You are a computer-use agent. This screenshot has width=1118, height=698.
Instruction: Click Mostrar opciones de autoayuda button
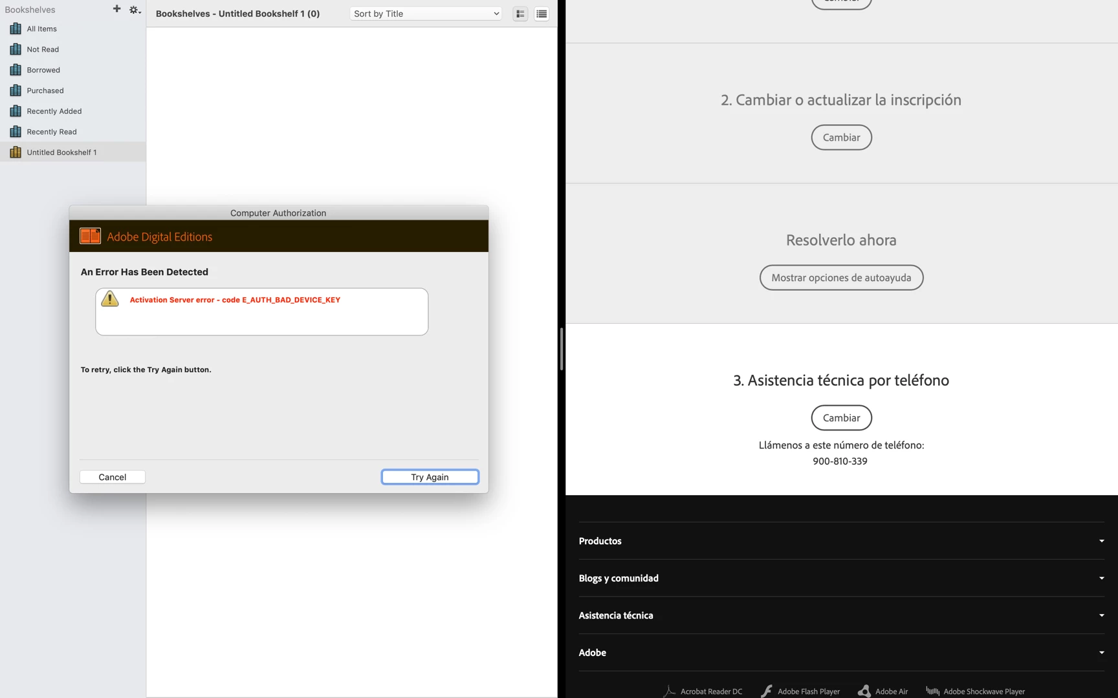[x=841, y=277]
